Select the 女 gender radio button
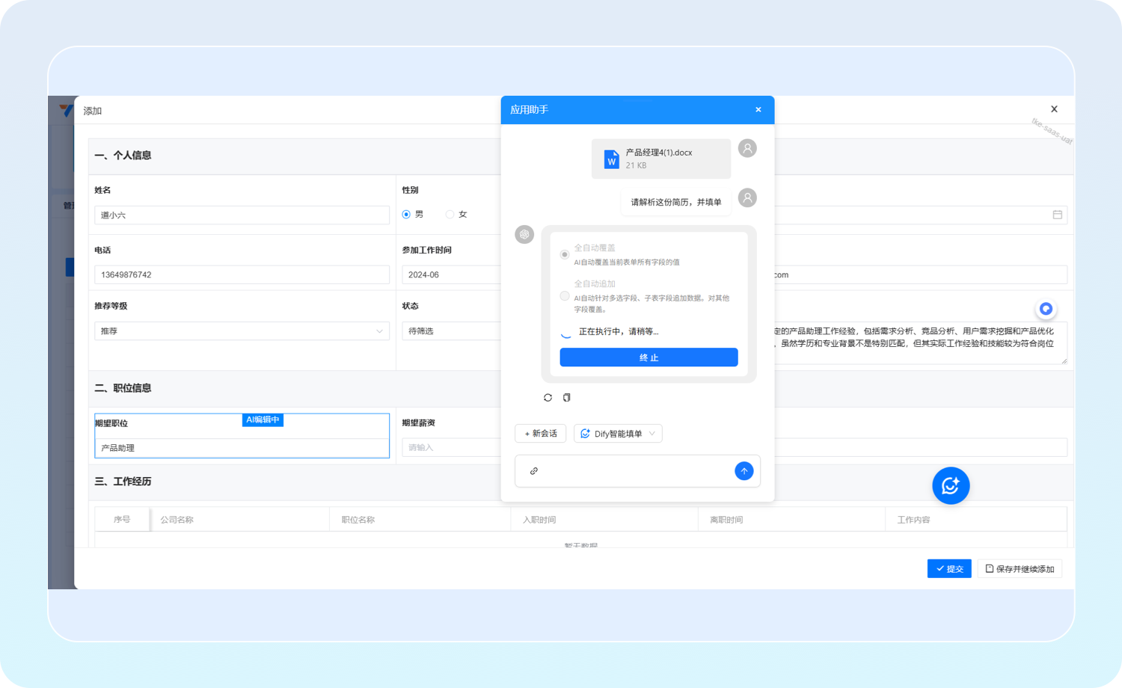 click(x=450, y=215)
